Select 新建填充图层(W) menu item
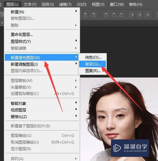 pyautogui.click(x=42, y=57)
